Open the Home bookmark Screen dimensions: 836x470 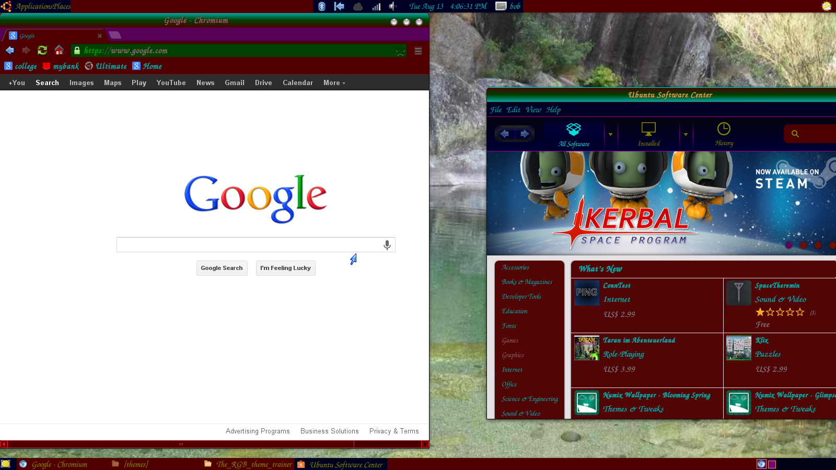pos(147,66)
